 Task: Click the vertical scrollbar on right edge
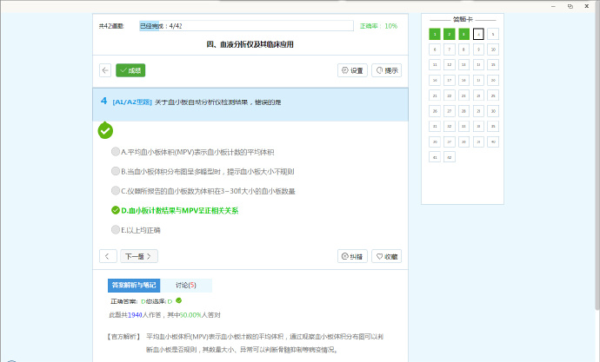pos(594,174)
